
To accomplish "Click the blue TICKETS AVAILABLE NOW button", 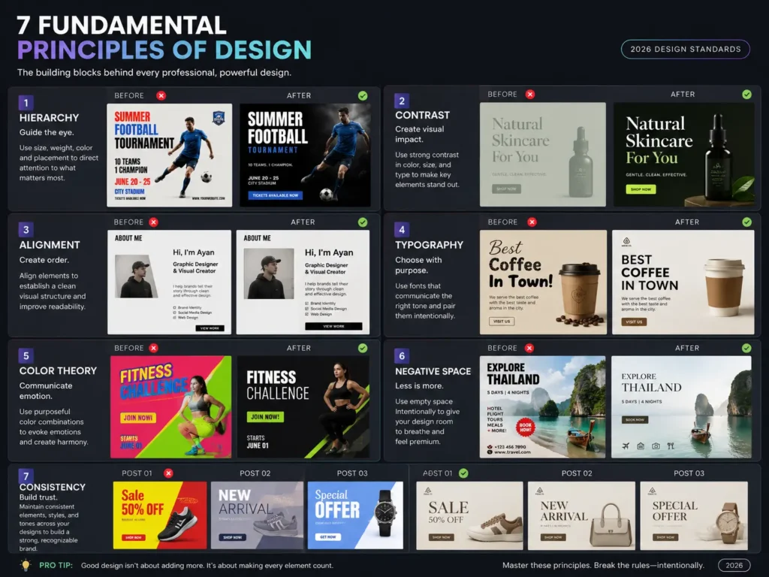I will (x=275, y=195).
